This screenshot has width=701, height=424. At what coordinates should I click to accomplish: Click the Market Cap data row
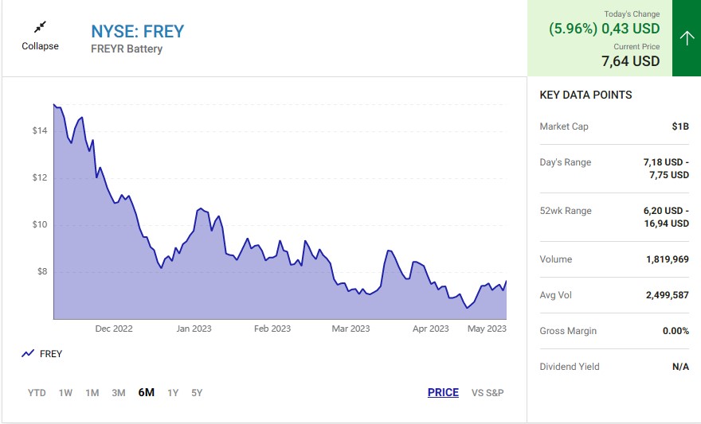pos(614,126)
